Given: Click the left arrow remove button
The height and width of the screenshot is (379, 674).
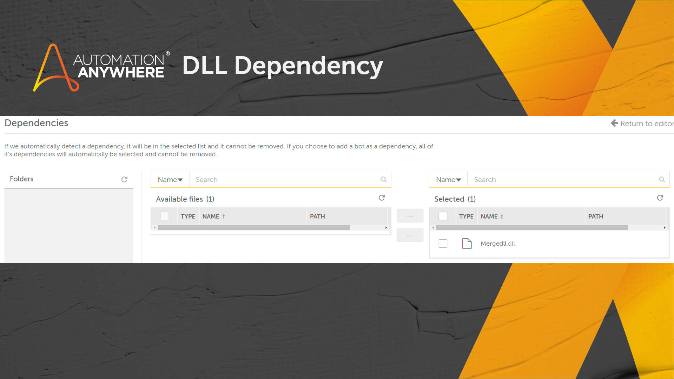Looking at the screenshot, I should pyautogui.click(x=410, y=235).
